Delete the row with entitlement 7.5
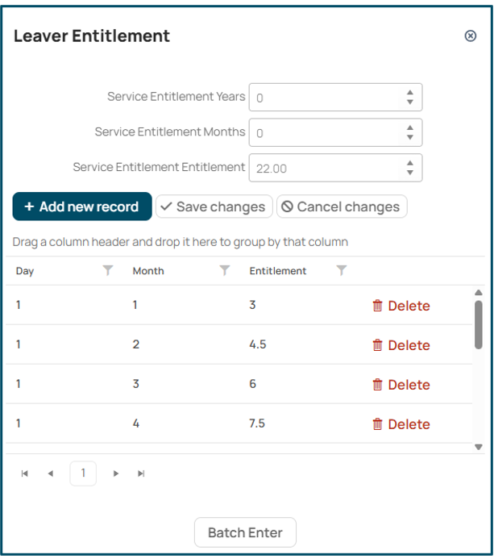494x559 pixels. [x=401, y=424]
